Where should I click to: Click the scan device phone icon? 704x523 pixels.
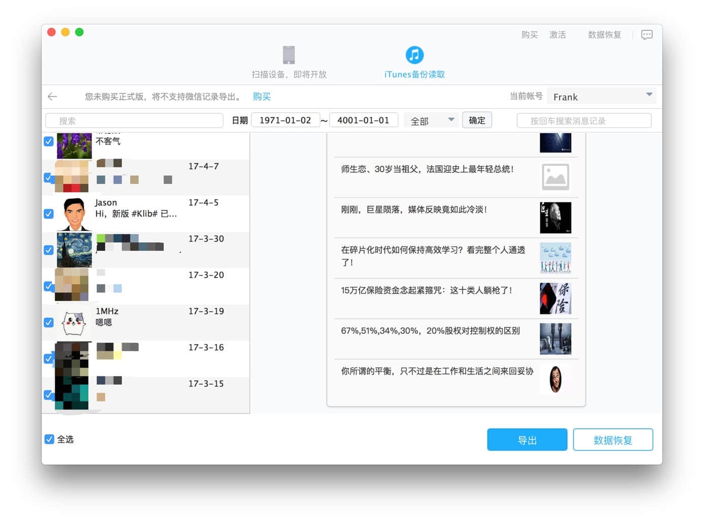pyautogui.click(x=289, y=55)
